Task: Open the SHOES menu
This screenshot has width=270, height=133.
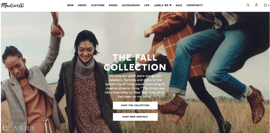Action: click(113, 5)
